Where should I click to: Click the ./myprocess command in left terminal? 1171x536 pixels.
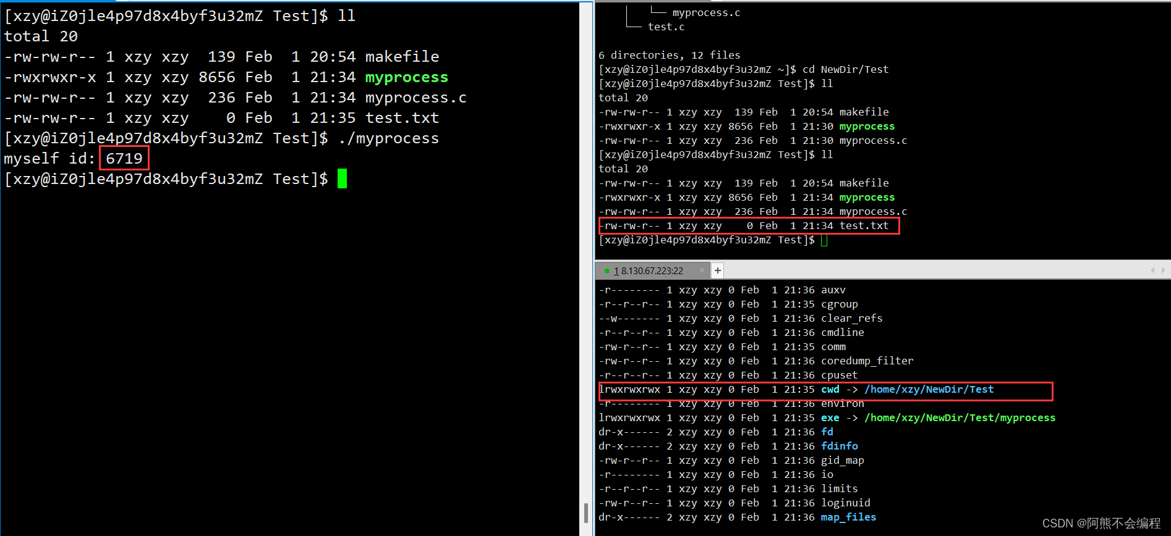(x=388, y=138)
